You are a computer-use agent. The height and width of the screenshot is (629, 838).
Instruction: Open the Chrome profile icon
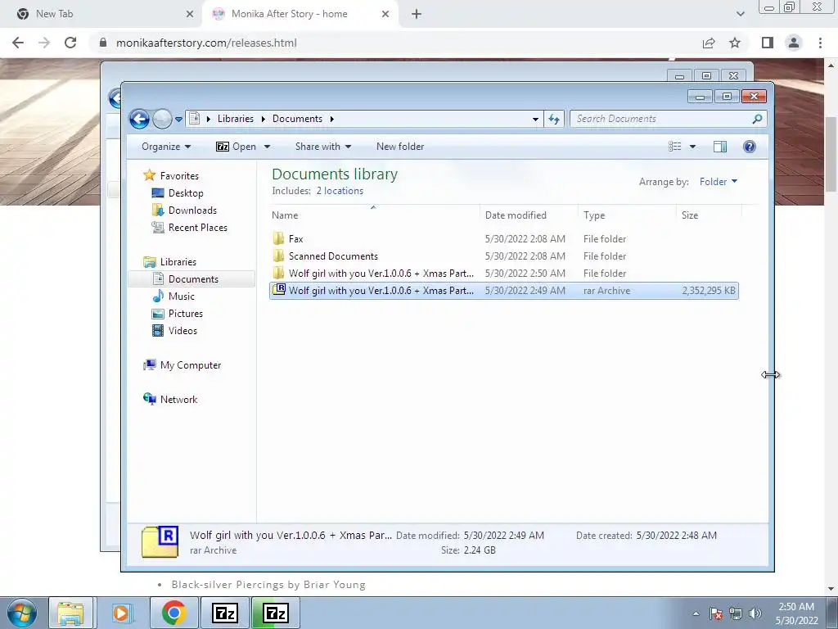794,43
